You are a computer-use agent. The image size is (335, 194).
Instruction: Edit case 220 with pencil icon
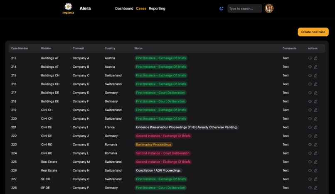pos(315,119)
